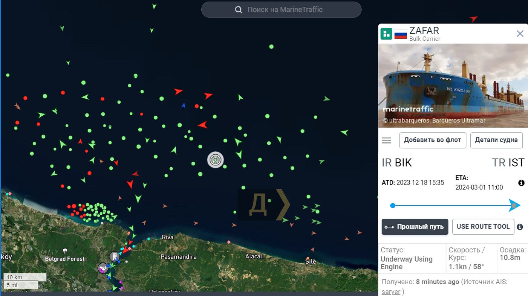The image size is (528, 296).
Task: Click the magnifying glass search icon
Action: [x=239, y=10]
